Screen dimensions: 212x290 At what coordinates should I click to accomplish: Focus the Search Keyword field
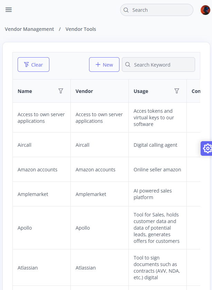pos(158,65)
